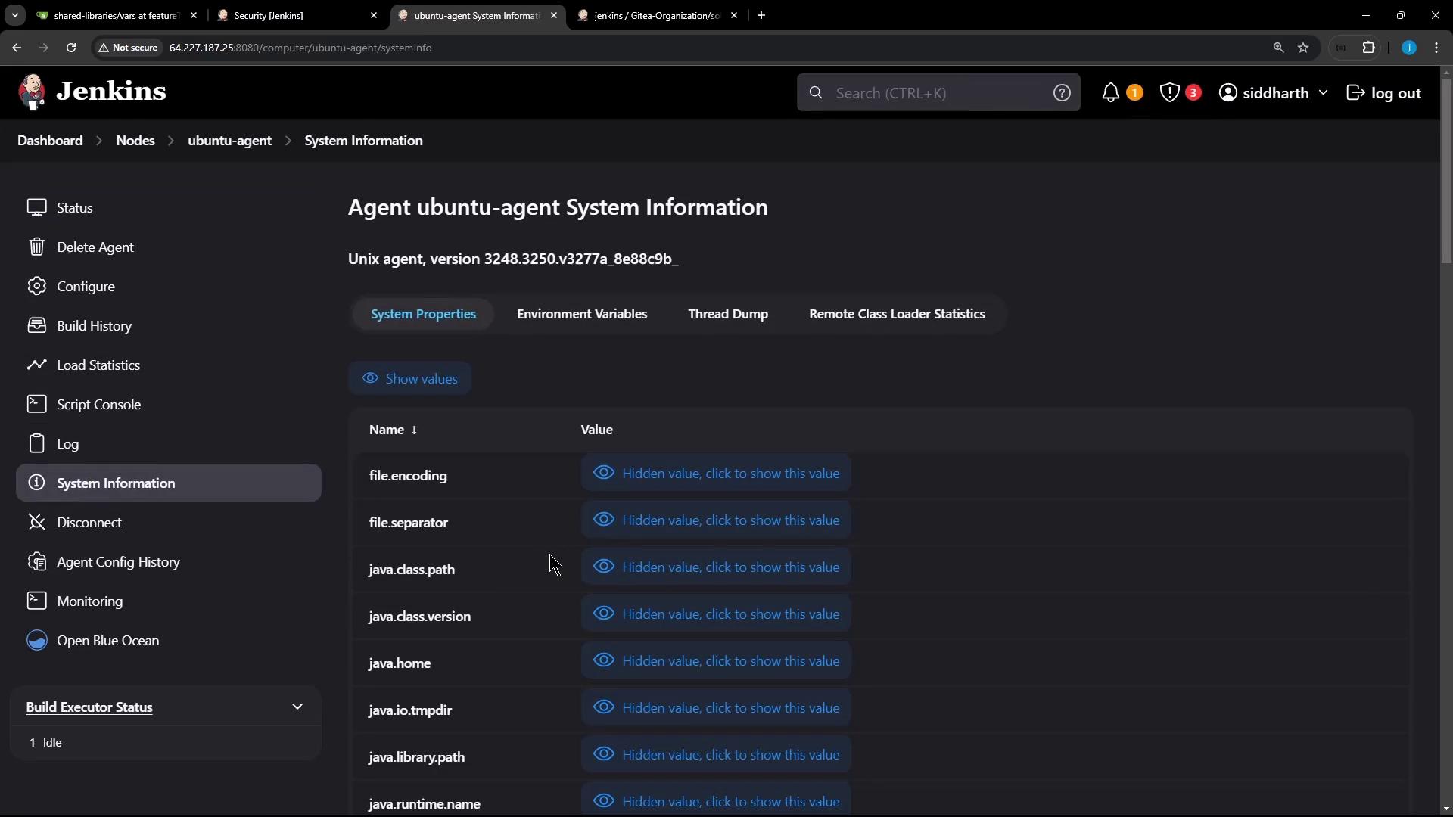Open the Configure gear icon in the sidebar
The height and width of the screenshot is (817, 1453).
pyautogui.click(x=36, y=286)
